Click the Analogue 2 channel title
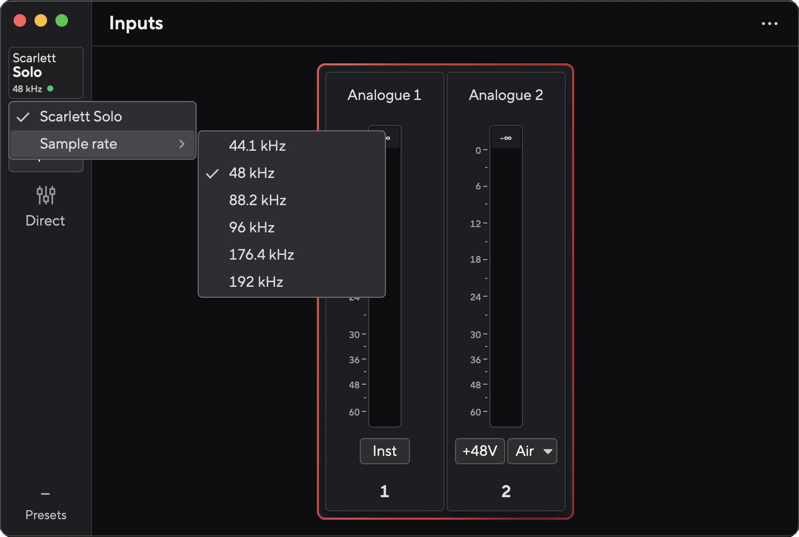 coord(506,95)
